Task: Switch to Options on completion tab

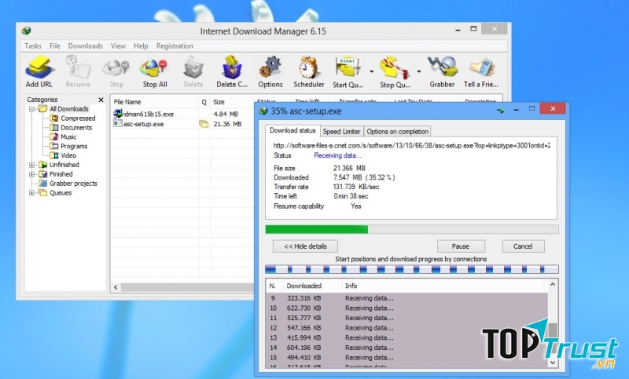Action: click(x=397, y=131)
